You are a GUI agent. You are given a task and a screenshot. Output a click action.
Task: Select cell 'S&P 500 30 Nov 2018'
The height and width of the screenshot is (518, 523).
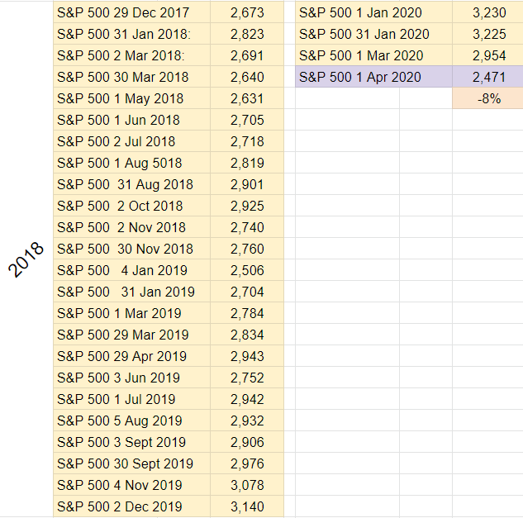pos(131,249)
